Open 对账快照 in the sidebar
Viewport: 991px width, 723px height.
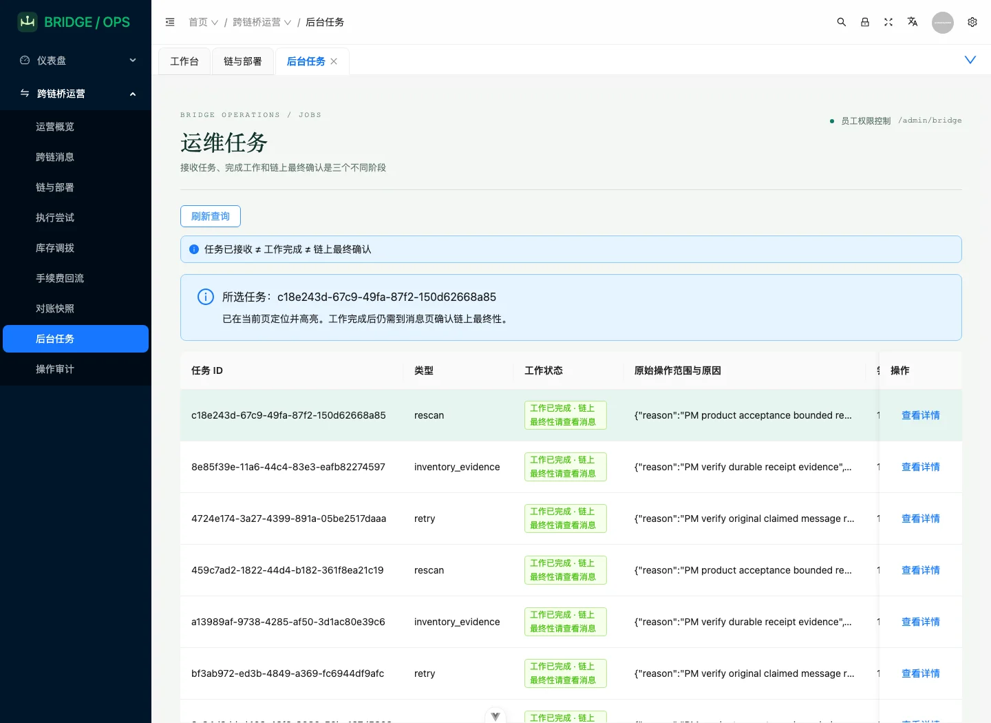76,308
